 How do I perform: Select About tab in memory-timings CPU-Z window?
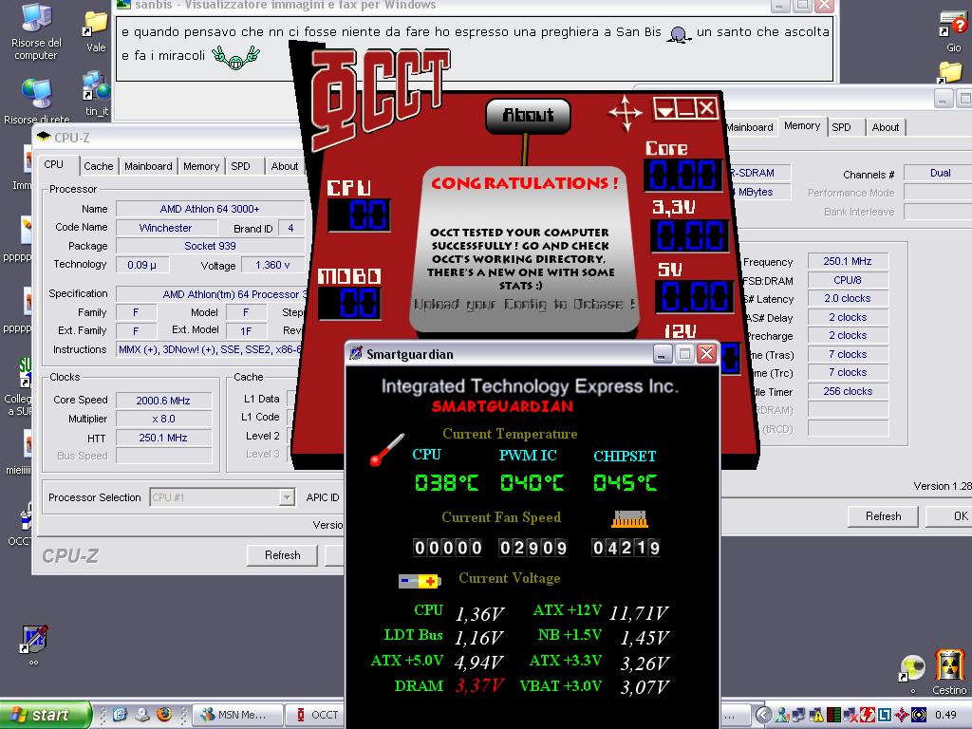pos(886,127)
